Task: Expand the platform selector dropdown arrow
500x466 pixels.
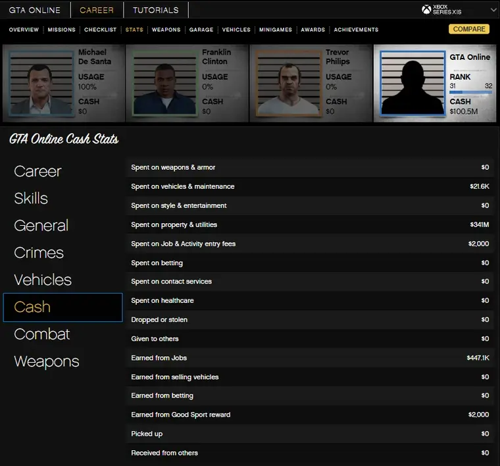Action: tap(493, 10)
